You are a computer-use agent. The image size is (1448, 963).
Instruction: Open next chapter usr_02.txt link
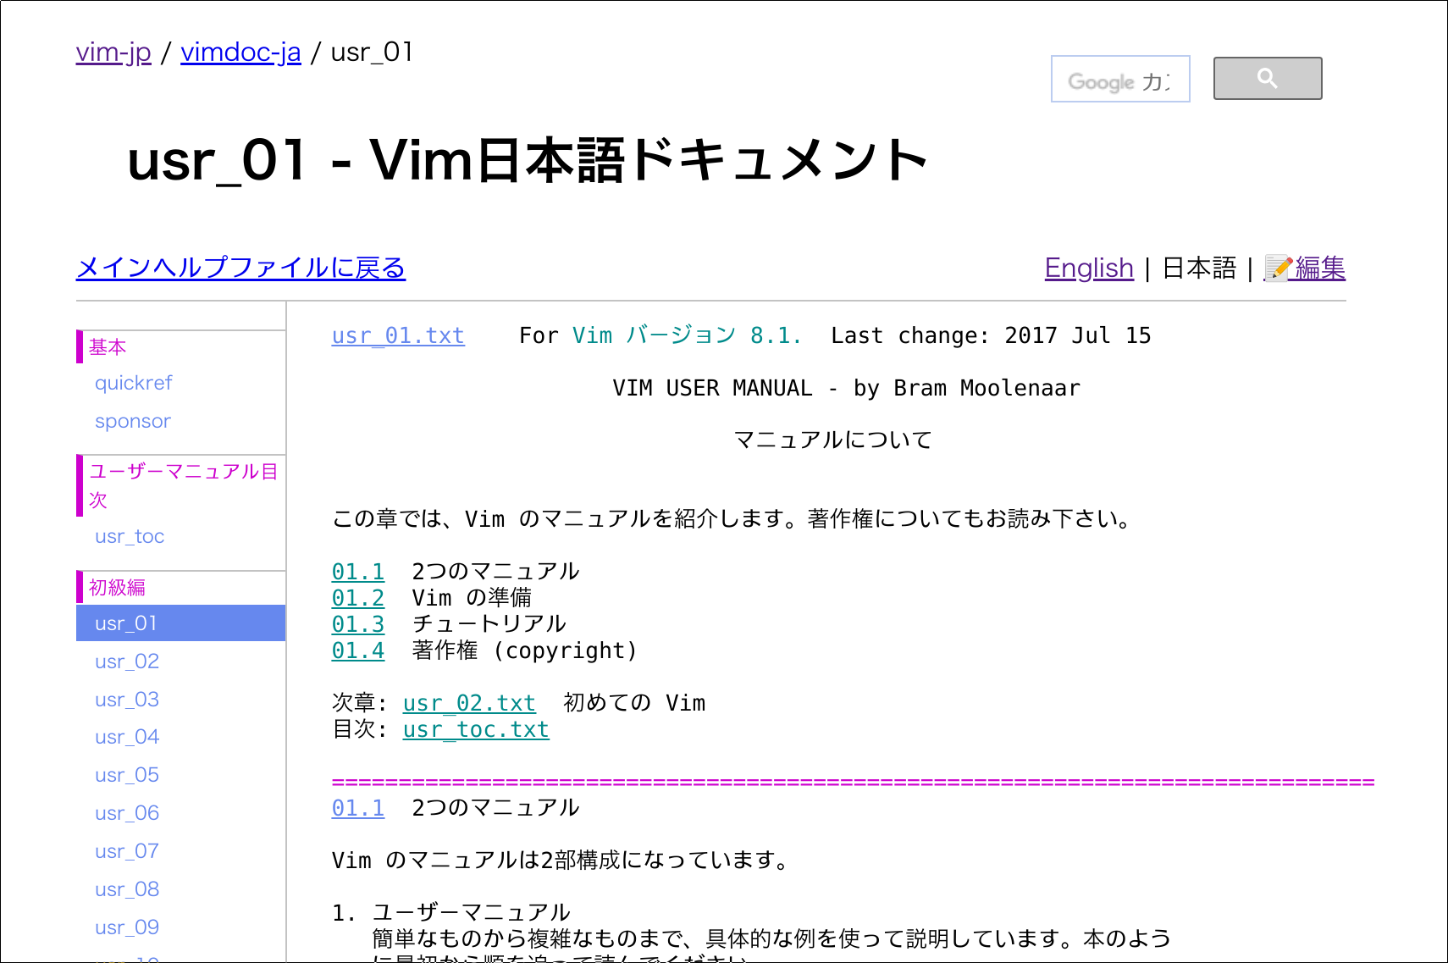pos(469,703)
